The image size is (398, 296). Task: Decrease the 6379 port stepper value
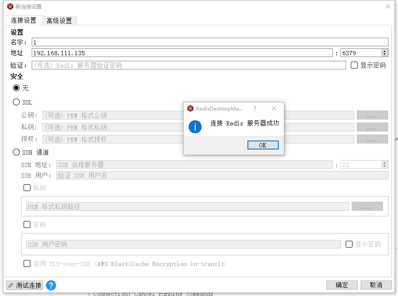pyautogui.click(x=385, y=54)
